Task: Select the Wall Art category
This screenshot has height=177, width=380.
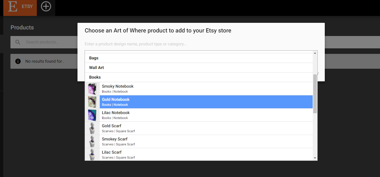Action: click(199, 68)
